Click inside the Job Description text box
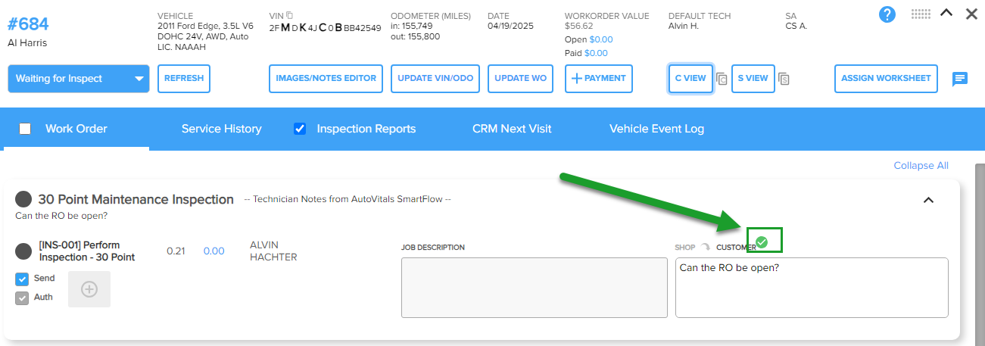This screenshot has height=346, width=985. (535, 288)
